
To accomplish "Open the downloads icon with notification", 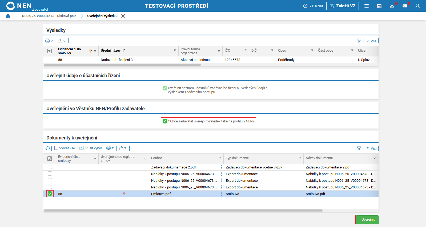I will click(392, 6).
